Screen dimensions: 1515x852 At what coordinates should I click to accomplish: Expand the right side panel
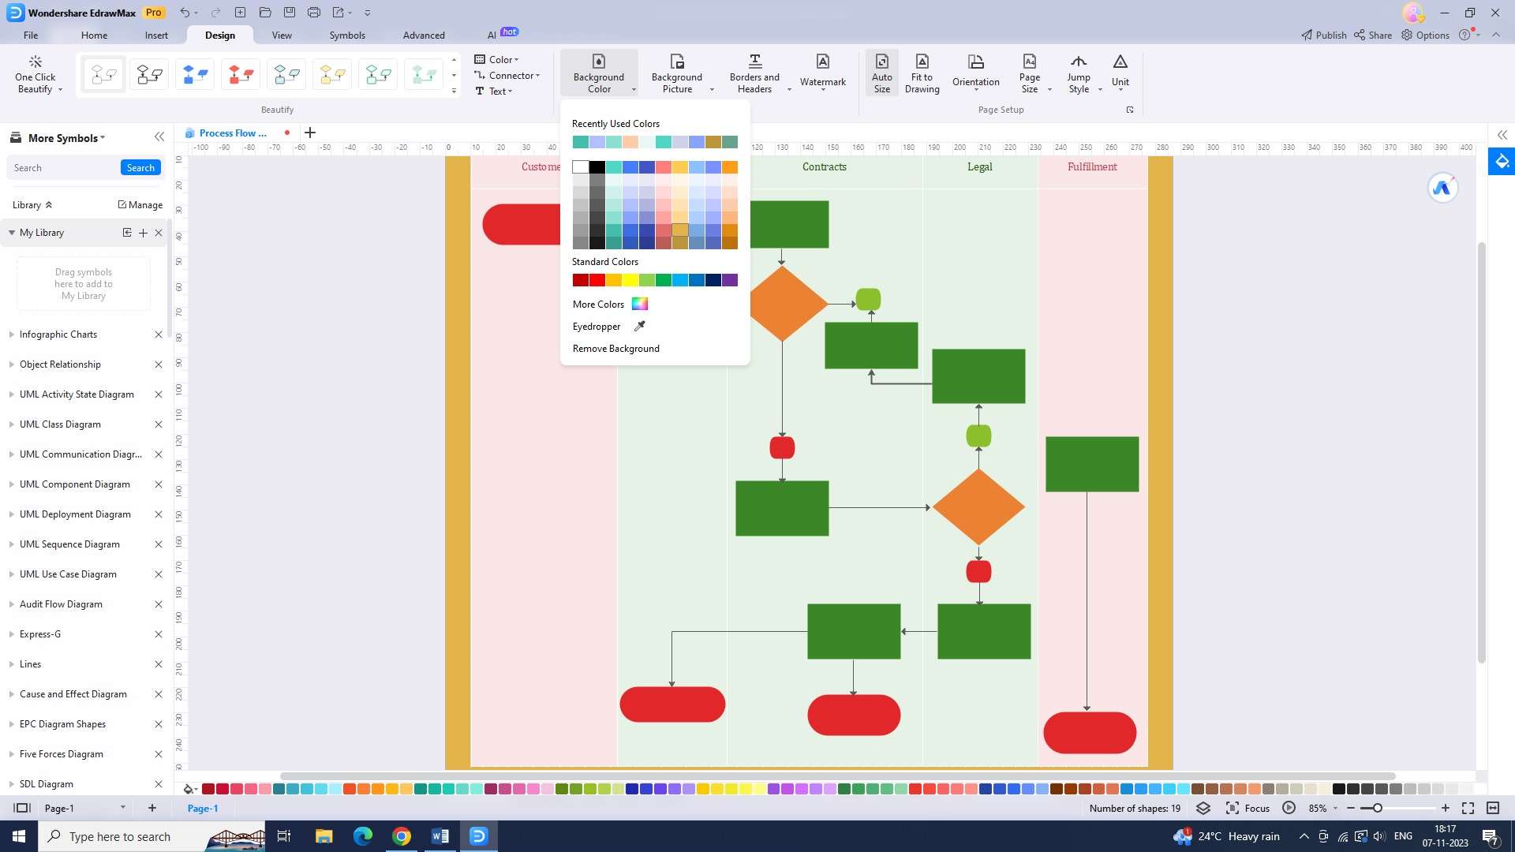tap(1502, 135)
